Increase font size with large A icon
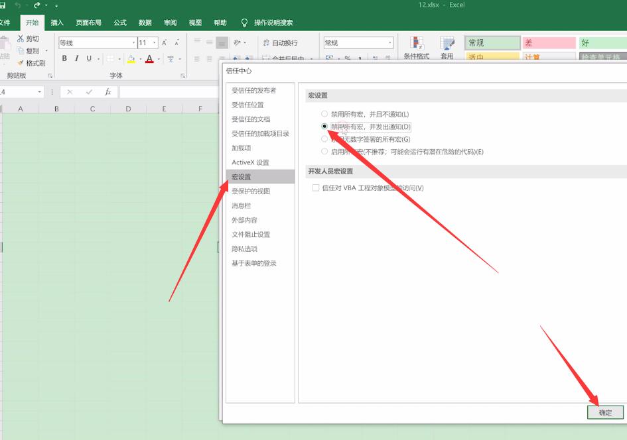 point(165,42)
